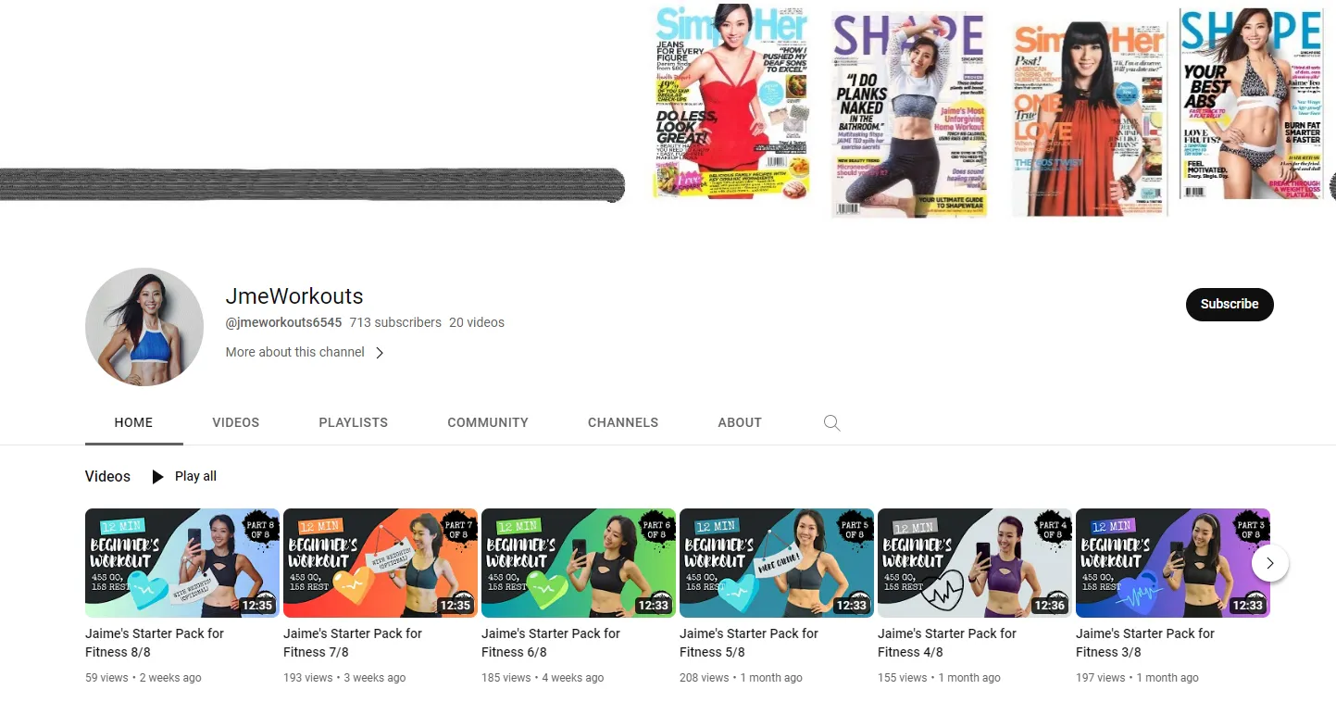Screen dimensions: 1336x727
Task: Click the 'One True Love' Simply Her cover
Action: pyautogui.click(x=1089, y=119)
